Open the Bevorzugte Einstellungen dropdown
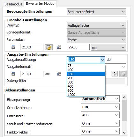Image resolution: width=134 pixels, height=137 pixels. tap(96, 12)
